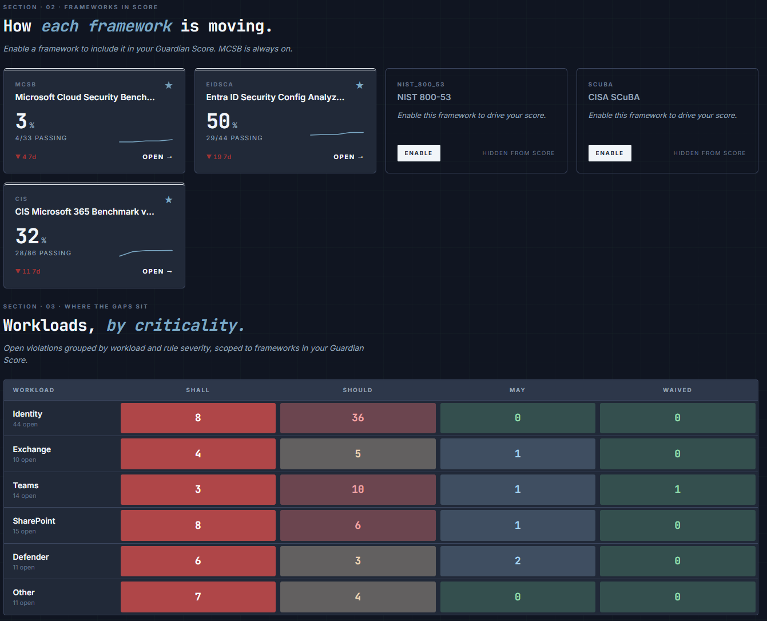Click the Defender workload row label
Image resolution: width=767 pixels, height=621 pixels.
click(x=31, y=557)
